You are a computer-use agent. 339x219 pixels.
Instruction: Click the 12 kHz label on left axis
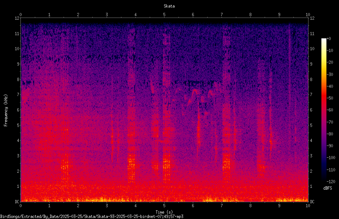(17, 18)
